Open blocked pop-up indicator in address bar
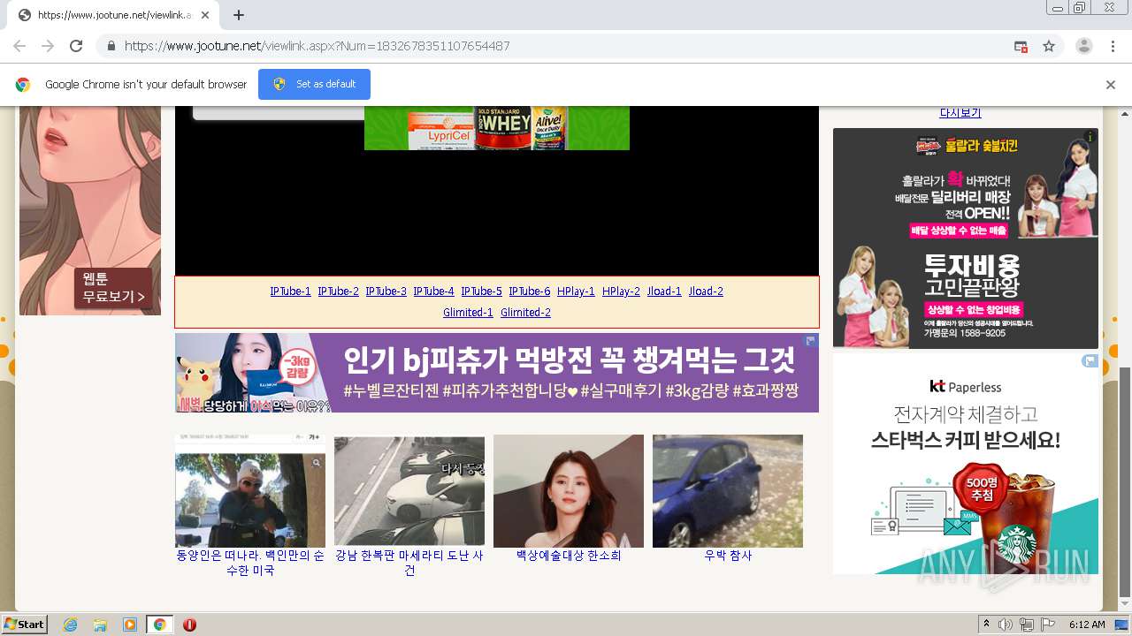This screenshot has width=1132, height=636. [x=1021, y=46]
